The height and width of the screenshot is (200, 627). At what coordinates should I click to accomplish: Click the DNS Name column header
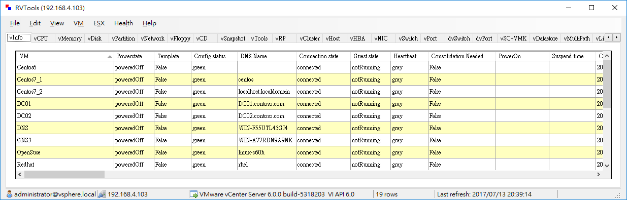coord(266,56)
